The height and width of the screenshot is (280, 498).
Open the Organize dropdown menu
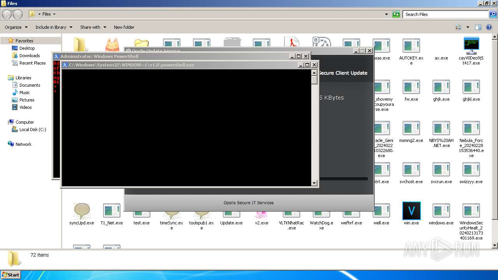pos(16,27)
